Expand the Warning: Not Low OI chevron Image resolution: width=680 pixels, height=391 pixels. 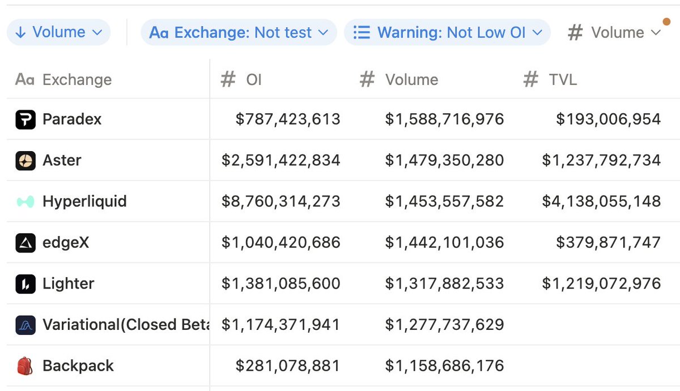537,33
